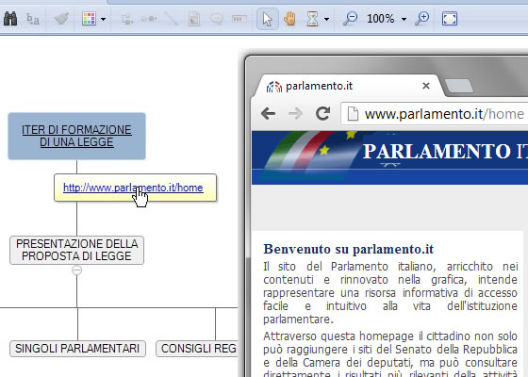Image resolution: width=528 pixels, height=377 pixels.
Task: Click the greyed-out label bar icon
Action: point(239,19)
